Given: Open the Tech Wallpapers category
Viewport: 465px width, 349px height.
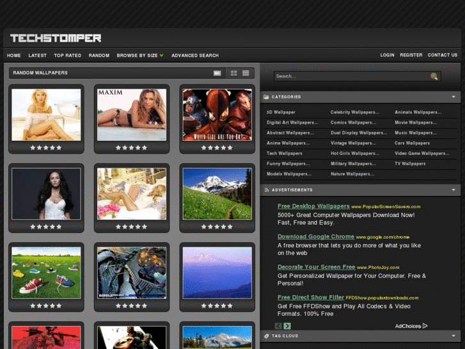Looking at the screenshot, I should pyautogui.click(x=284, y=154).
